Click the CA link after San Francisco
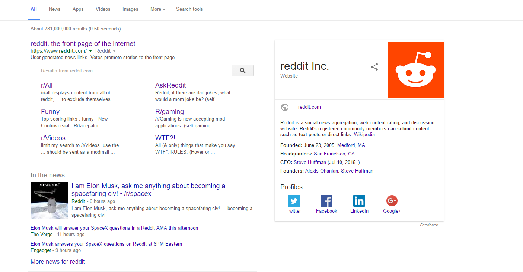The image size is (523, 272). click(351, 154)
